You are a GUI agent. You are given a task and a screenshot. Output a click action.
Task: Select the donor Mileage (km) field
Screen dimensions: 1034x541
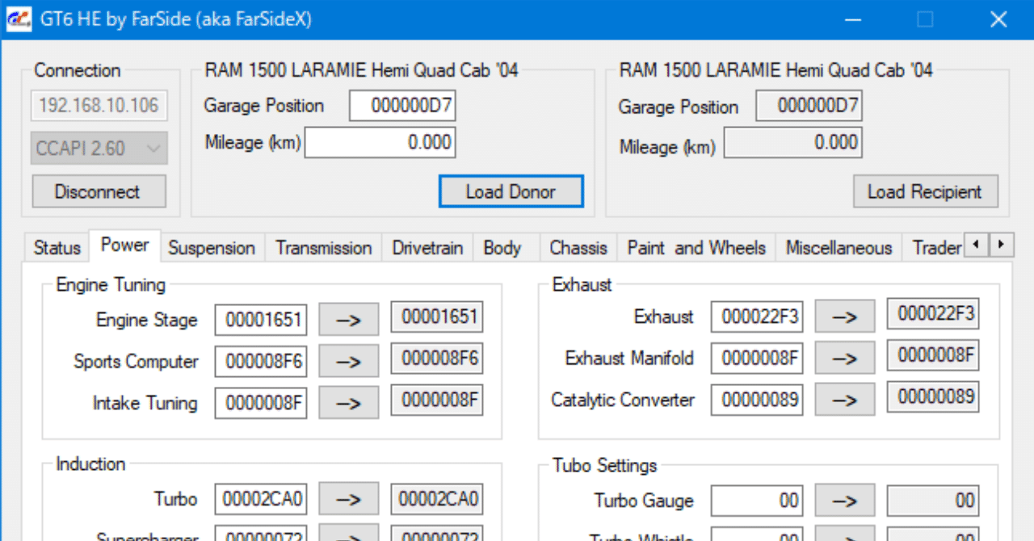pos(380,143)
